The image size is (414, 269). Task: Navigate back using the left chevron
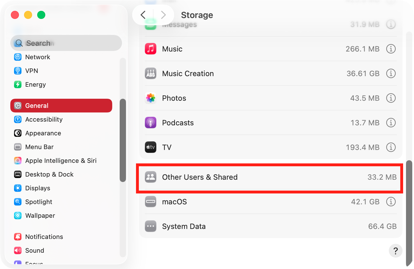[x=143, y=15]
